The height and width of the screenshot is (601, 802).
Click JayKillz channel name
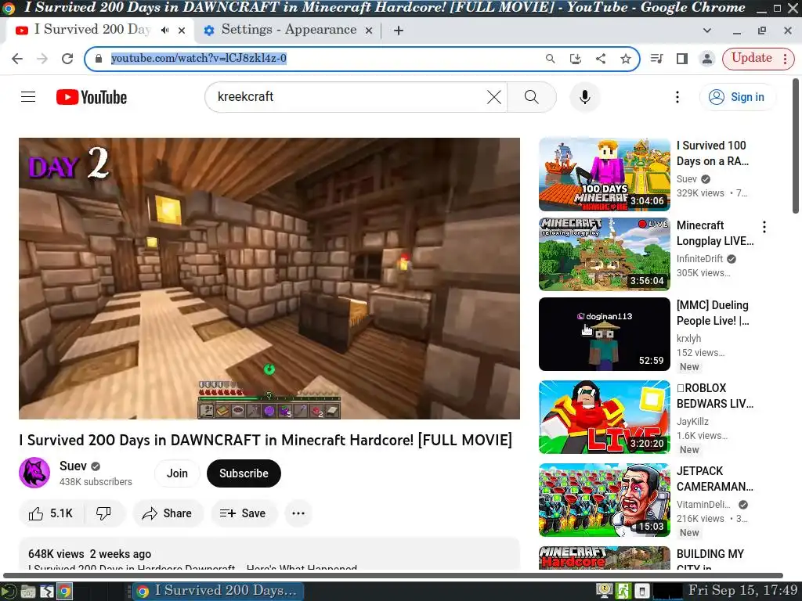(x=692, y=421)
